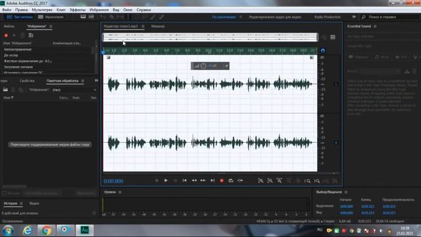Toggle loop playback
This screenshot has width=421, height=237.
pos(231,180)
